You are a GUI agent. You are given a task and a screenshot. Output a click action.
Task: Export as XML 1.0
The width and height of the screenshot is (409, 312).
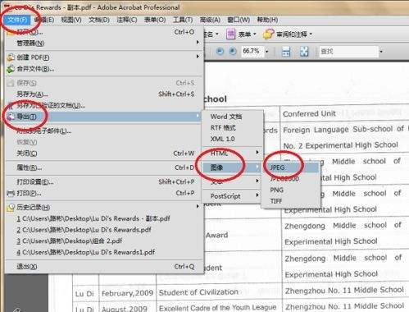pos(232,139)
